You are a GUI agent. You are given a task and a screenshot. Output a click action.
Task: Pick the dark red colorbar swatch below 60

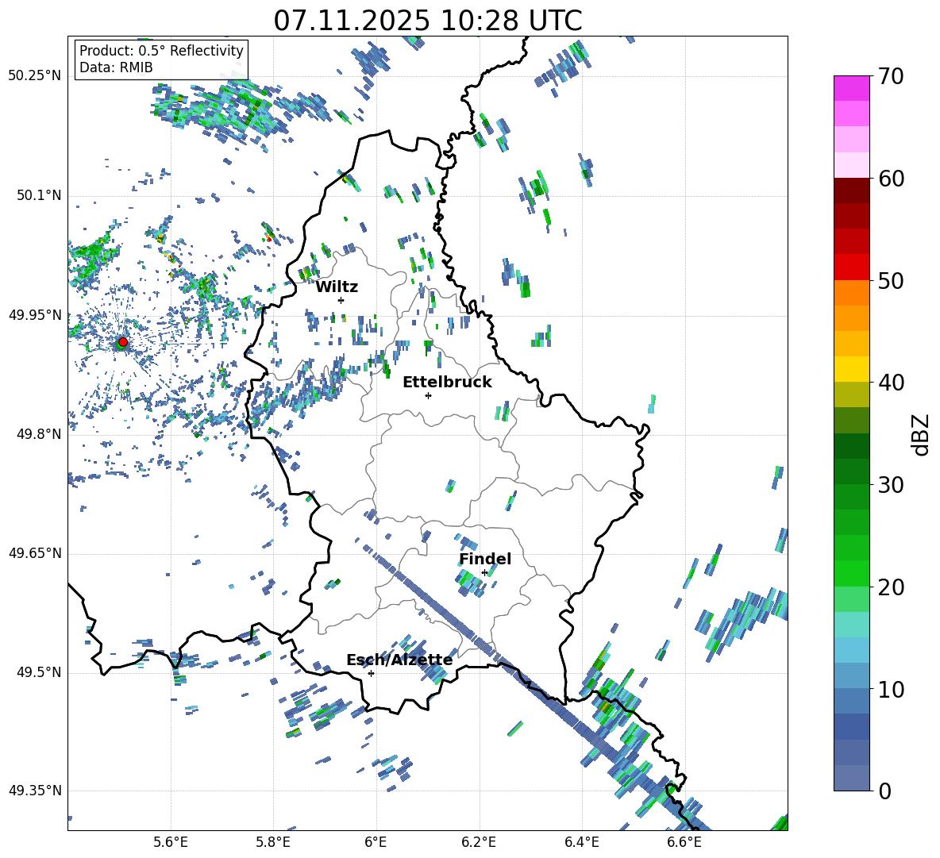point(851,191)
